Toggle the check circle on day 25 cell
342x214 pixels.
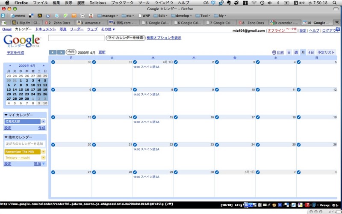pyautogui.click(x=258, y=145)
